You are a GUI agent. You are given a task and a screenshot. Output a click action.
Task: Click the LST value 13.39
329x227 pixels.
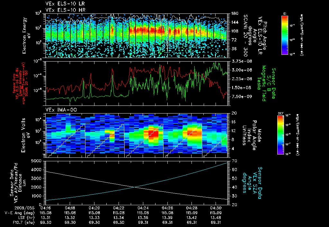pos(167,218)
